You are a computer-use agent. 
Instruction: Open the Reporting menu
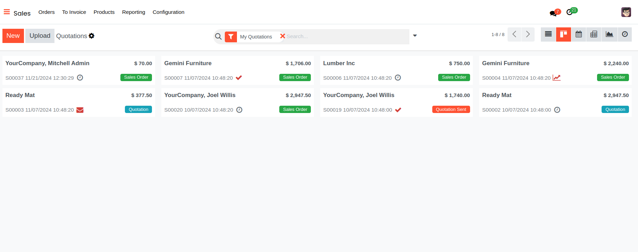pyautogui.click(x=134, y=12)
